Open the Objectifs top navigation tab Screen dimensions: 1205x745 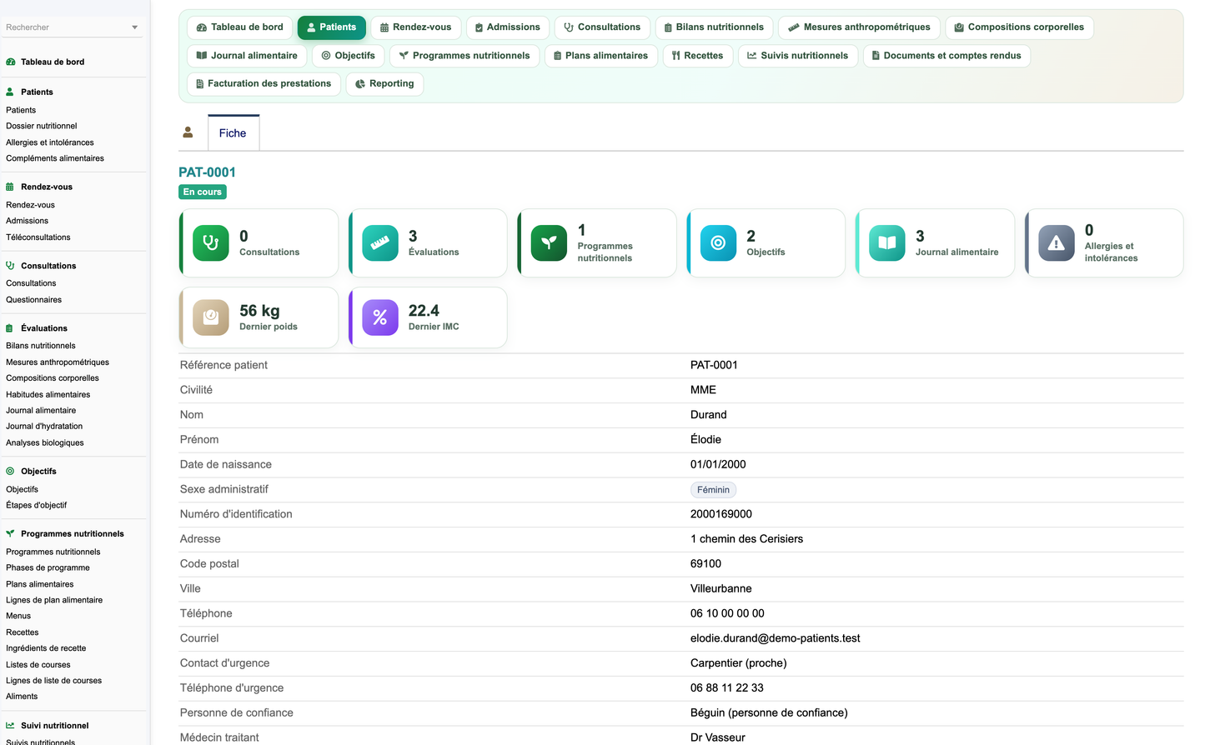point(349,56)
